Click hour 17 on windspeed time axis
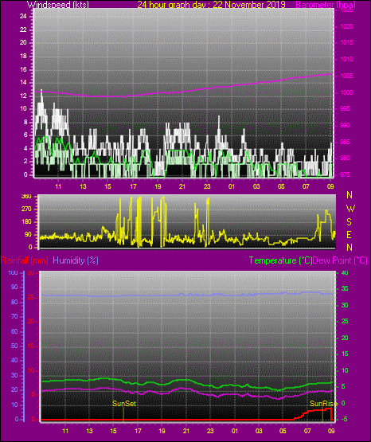This screenshot has height=442, width=371. coord(133,186)
